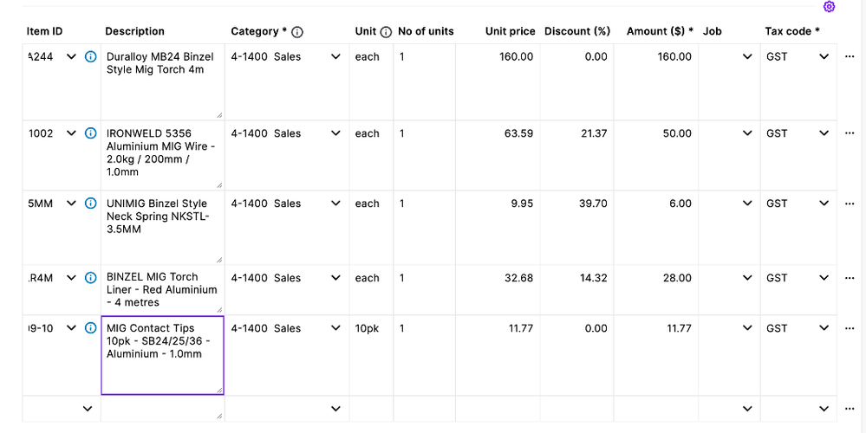Image resolution: width=866 pixels, height=433 pixels.
Task: Expand Item ID dropdown in empty last row
Action: 88,408
